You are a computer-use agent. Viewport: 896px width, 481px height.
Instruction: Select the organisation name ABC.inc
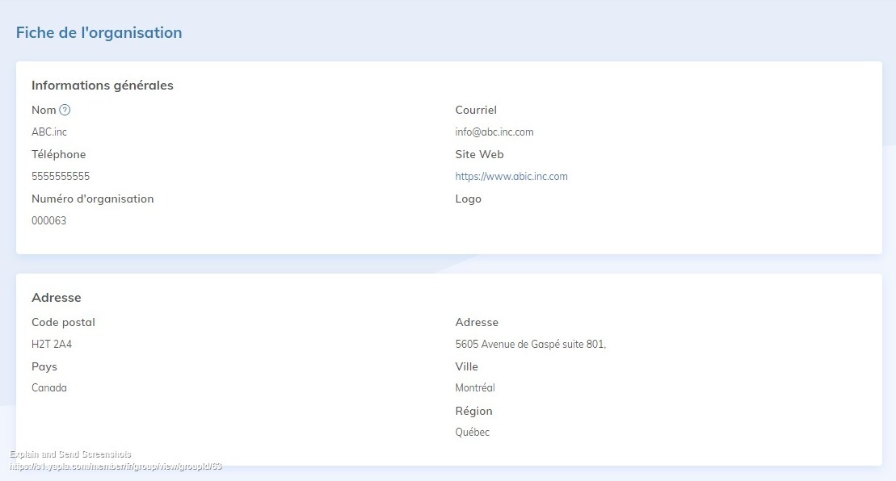(x=49, y=132)
